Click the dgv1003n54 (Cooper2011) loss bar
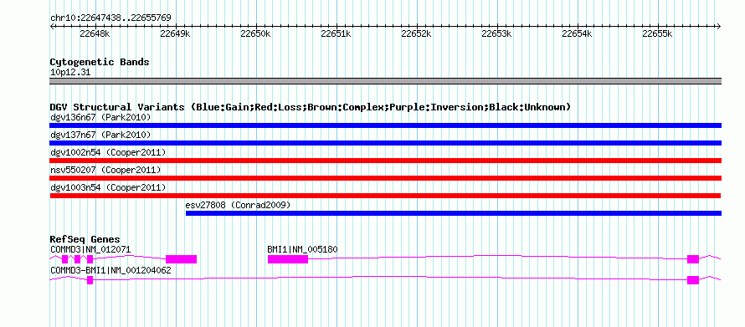The image size is (745, 327). point(385,196)
